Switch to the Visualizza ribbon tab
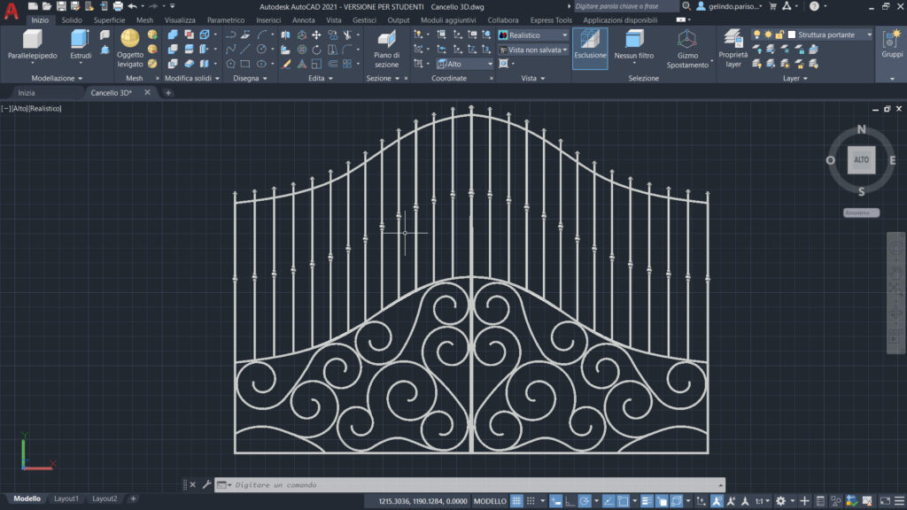 [180, 19]
